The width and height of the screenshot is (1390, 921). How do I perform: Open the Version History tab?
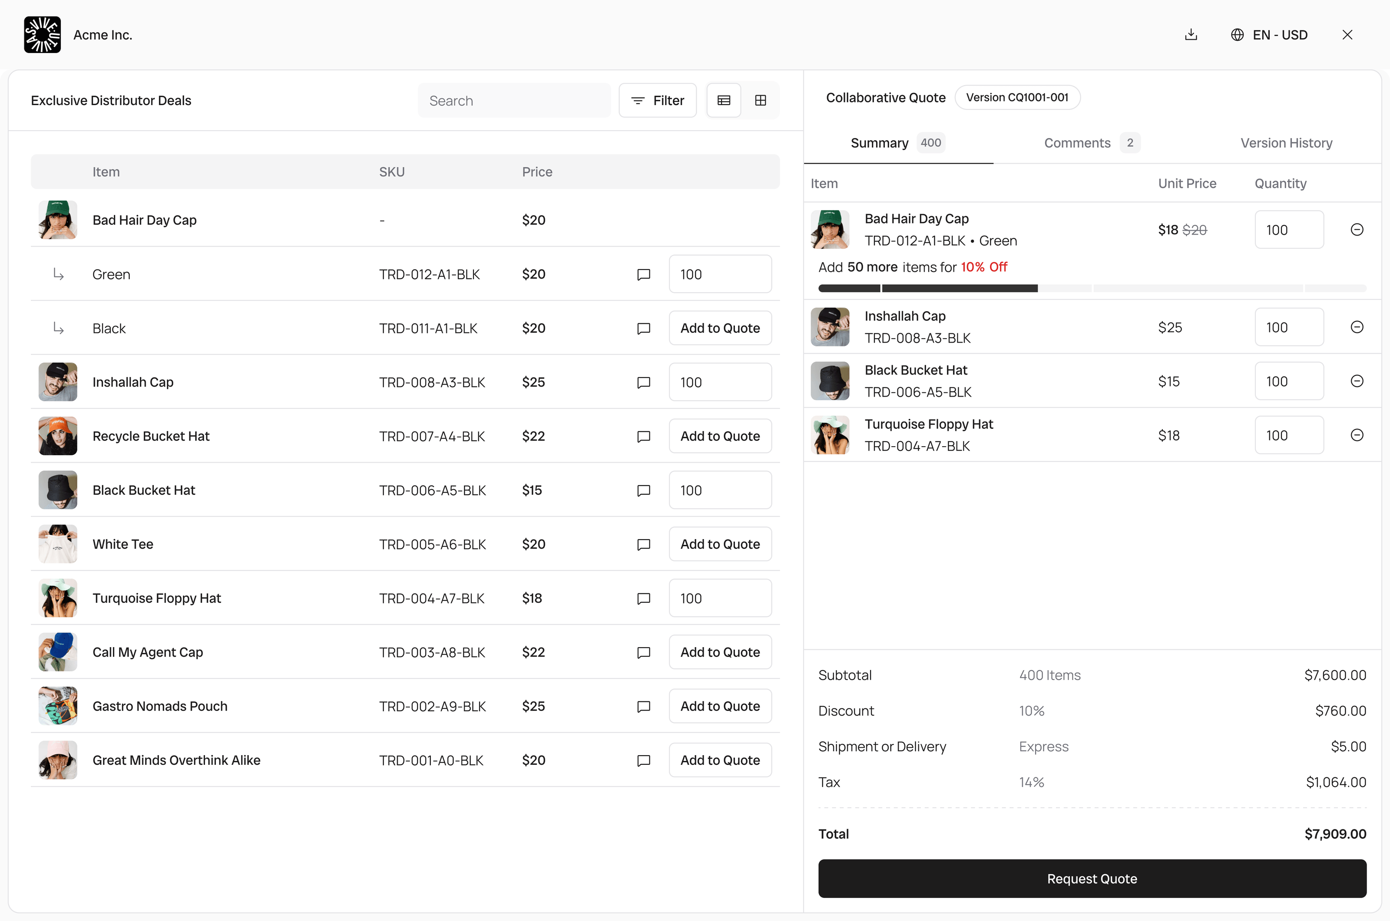tap(1286, 143)
